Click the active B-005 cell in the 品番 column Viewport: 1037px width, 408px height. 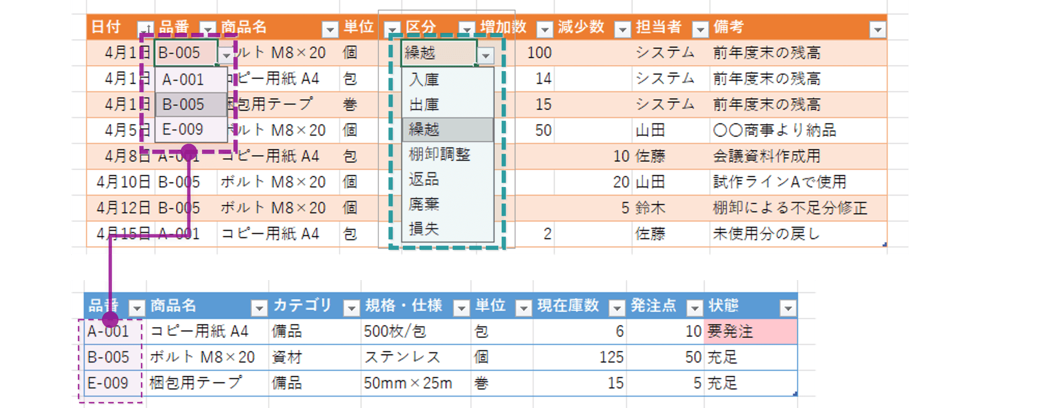186,53
